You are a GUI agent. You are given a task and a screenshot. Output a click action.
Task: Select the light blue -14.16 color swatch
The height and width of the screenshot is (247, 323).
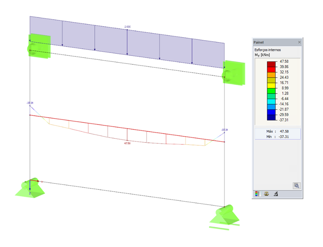click(x=271, y=107)
